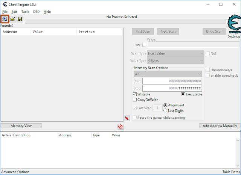Viewport: 241px width, 175px height.
Task: Click the results Value column header
Action: [x=54, y=32]
